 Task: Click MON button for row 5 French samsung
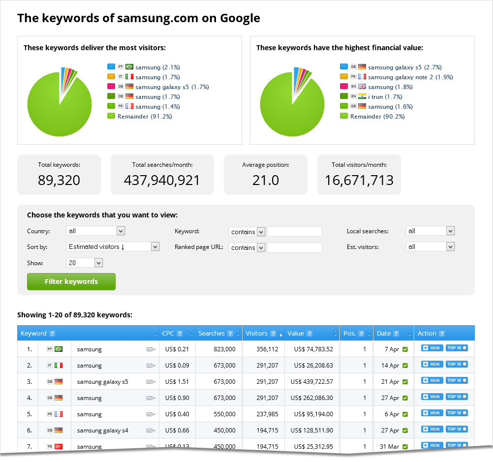click(x=432, y=413)
